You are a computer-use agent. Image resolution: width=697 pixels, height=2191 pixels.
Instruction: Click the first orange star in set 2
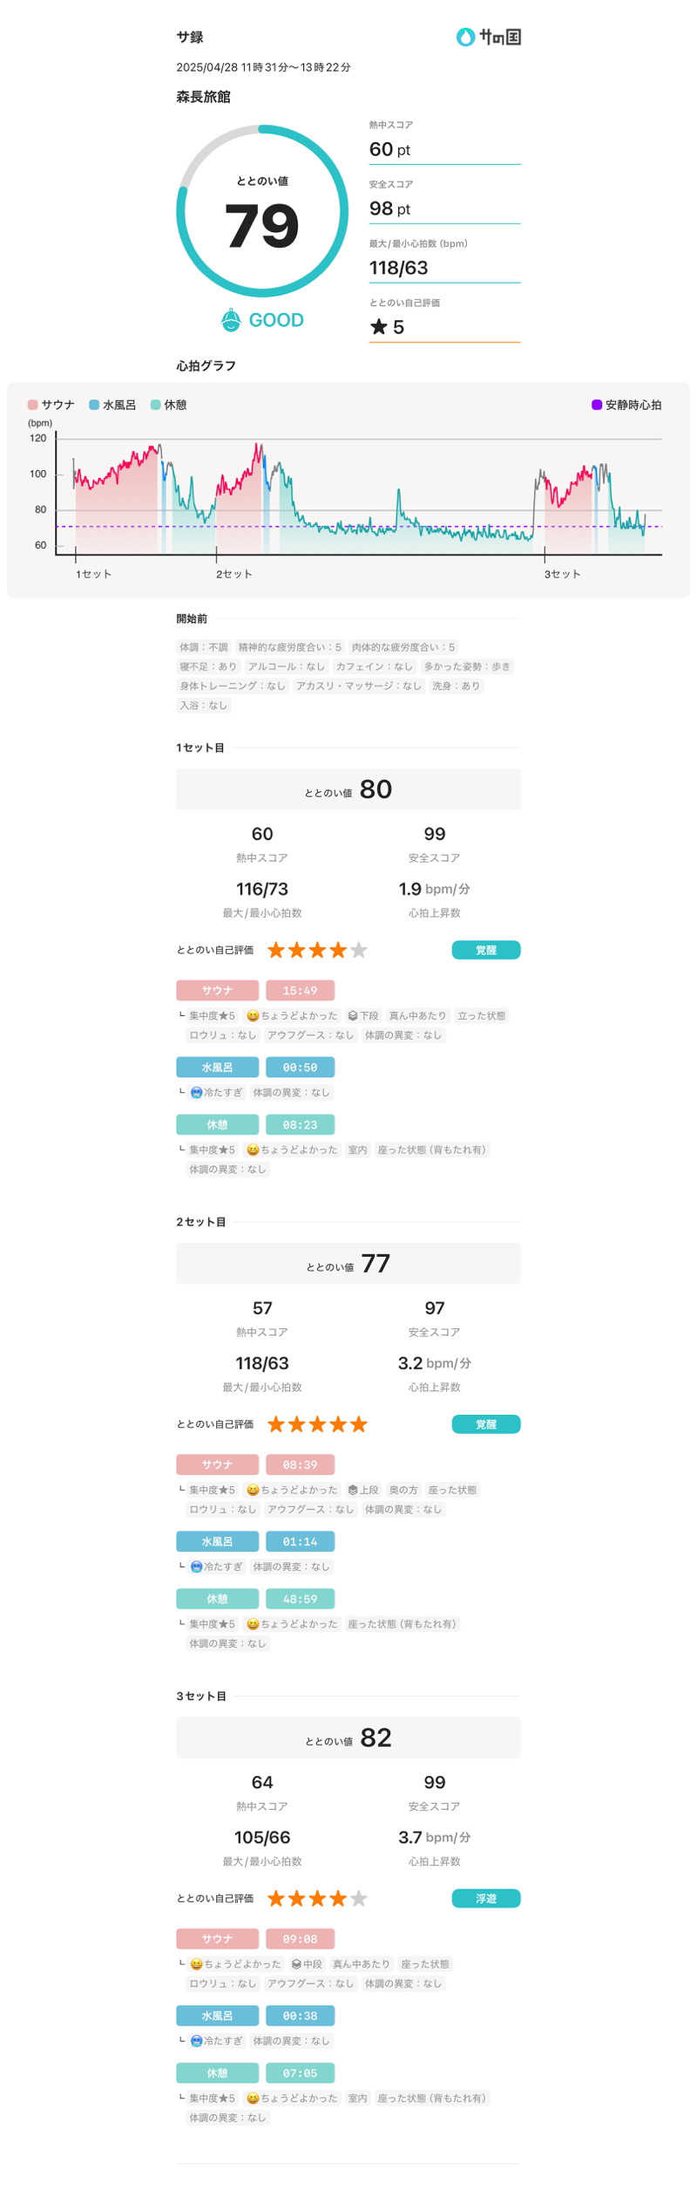coord(276,1424)
